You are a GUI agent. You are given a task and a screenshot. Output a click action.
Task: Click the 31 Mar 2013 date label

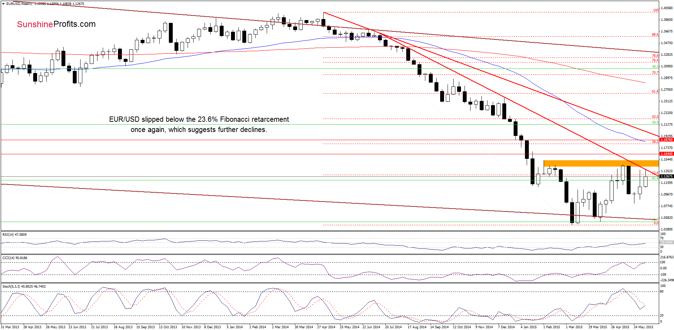click(x=10, y=327)
